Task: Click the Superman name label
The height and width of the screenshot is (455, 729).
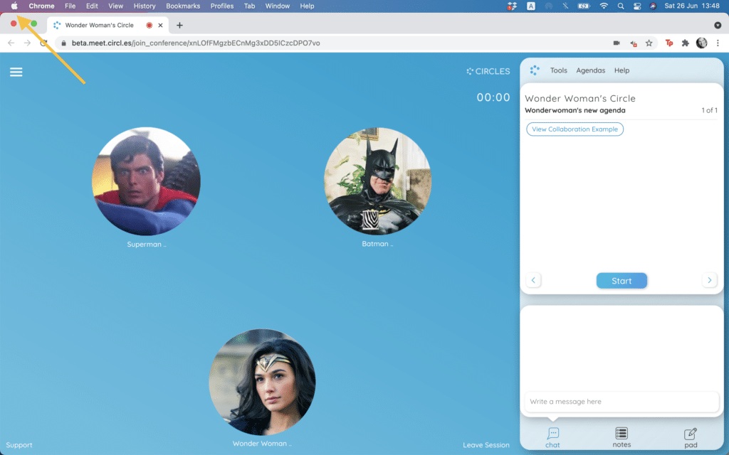Action: tap(147, 245)
